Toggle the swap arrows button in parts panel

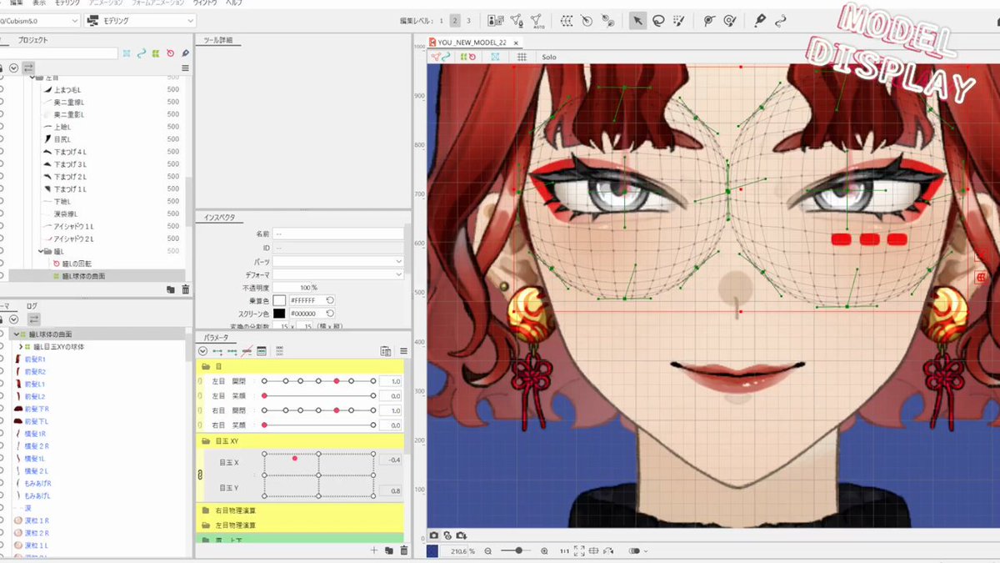click(x=28, y=68)
